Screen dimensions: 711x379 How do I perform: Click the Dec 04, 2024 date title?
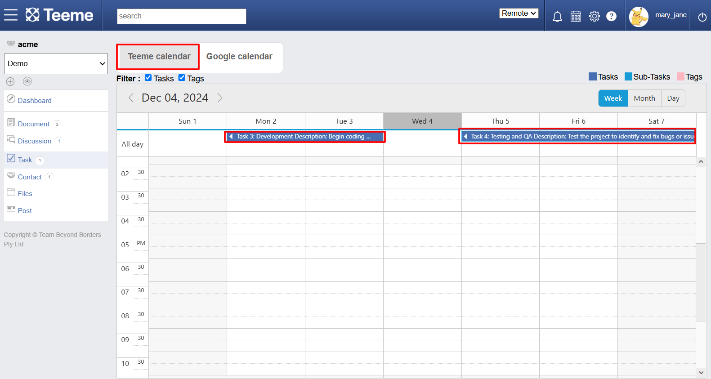[x=175, y=98]
